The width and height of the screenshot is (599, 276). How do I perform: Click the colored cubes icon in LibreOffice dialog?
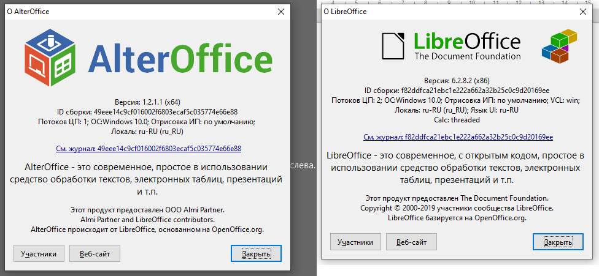(560, 46)
